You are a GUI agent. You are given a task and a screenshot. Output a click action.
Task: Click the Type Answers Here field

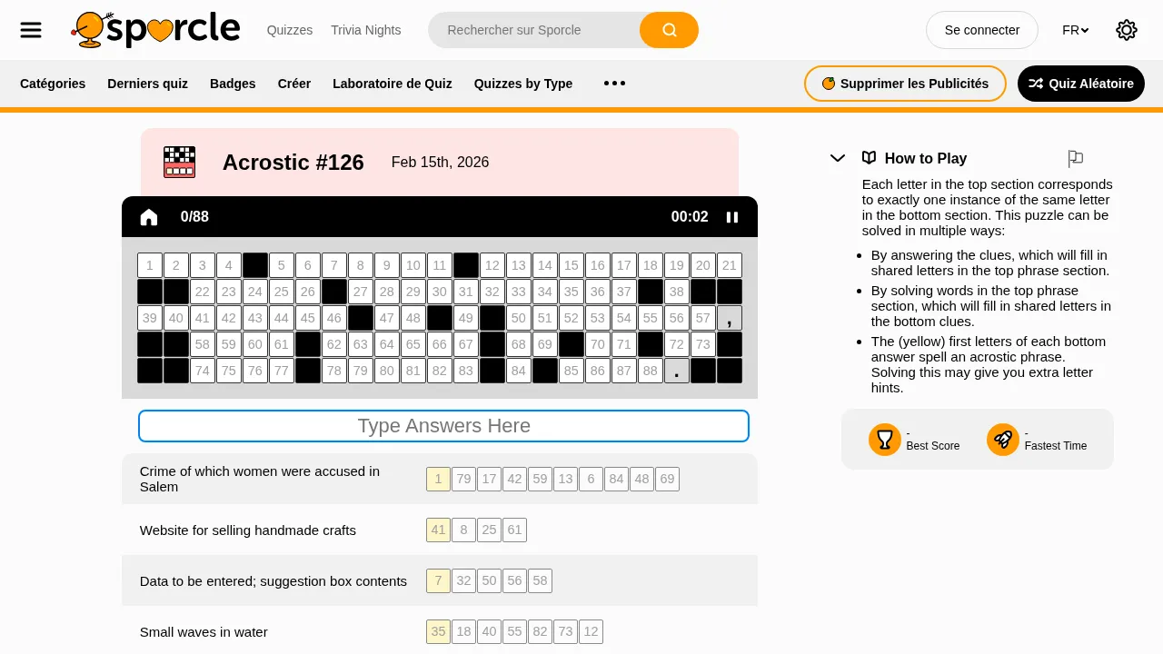pos(443,426)
